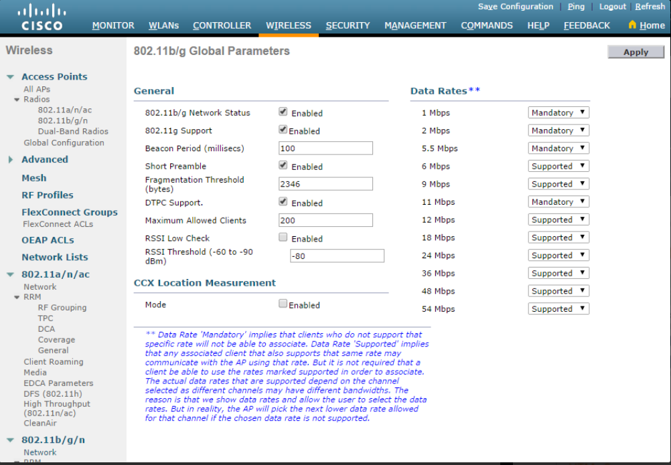671x465 pixels.
Task: Open Dual-Band Radios
Action: point(73,132)
